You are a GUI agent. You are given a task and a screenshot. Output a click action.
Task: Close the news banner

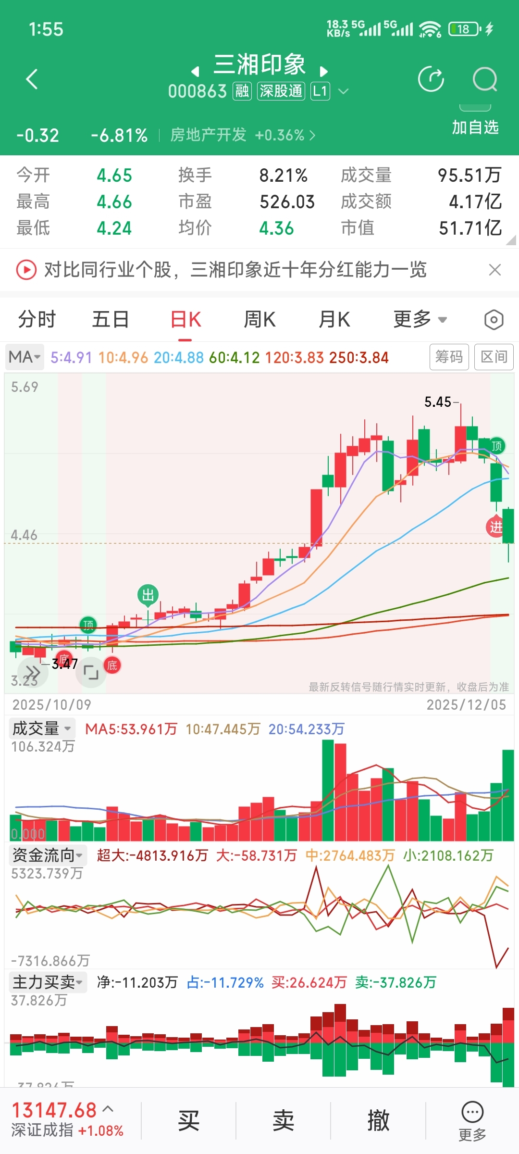[x=495, y=270]
